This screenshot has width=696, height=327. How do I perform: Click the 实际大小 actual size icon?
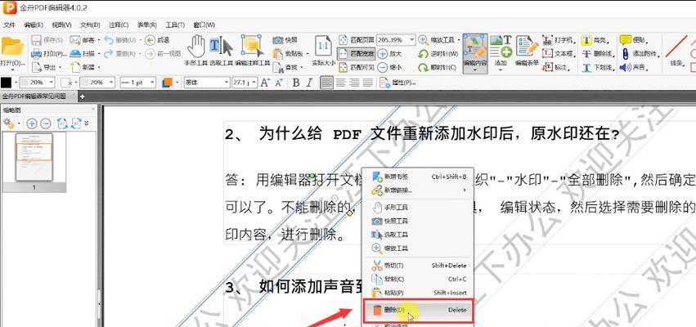point(324,51)
